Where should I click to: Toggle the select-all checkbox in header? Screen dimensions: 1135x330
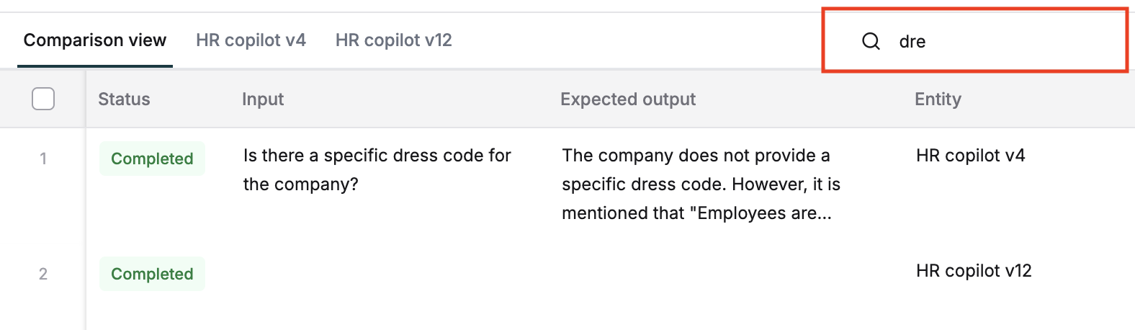click(43, 99)
